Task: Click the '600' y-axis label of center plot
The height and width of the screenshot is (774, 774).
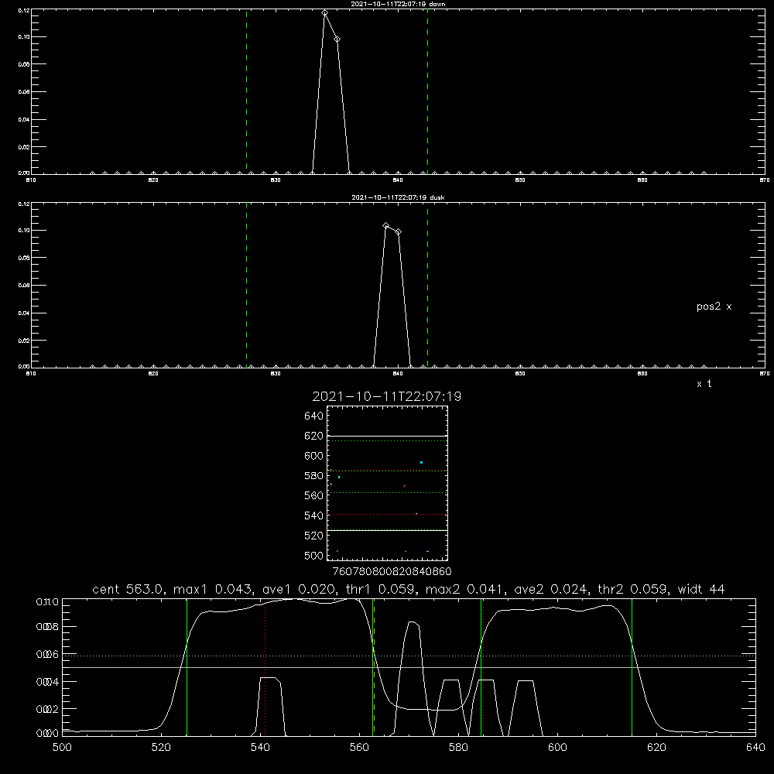Action: click(314, 456)
